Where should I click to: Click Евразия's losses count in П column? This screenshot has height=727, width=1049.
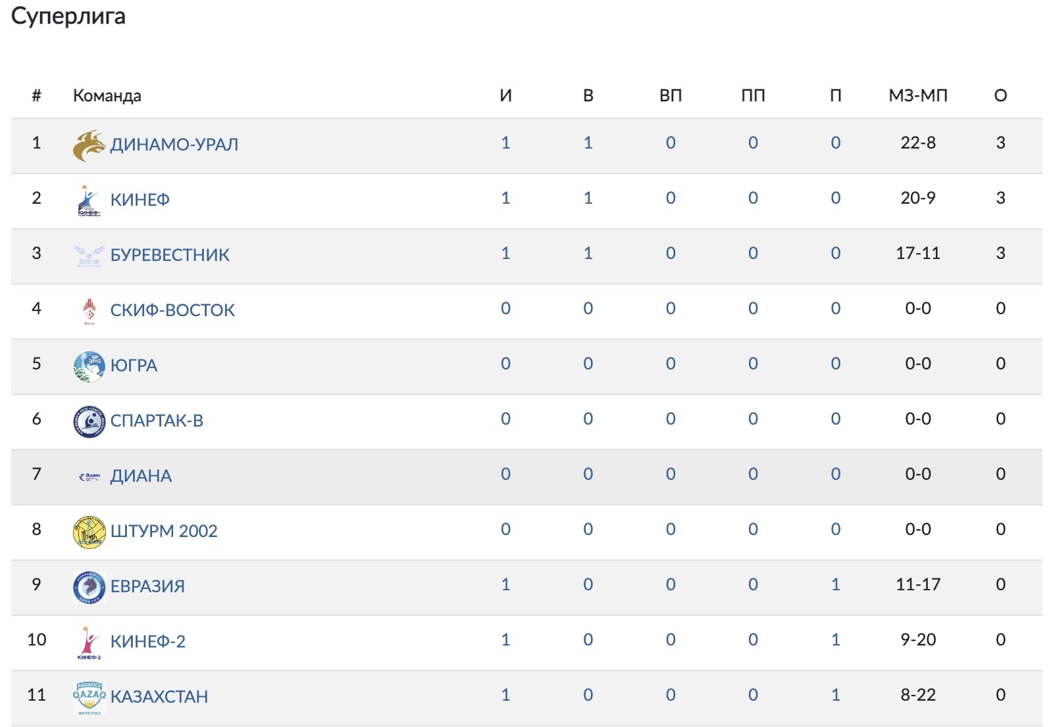[835, 584]
